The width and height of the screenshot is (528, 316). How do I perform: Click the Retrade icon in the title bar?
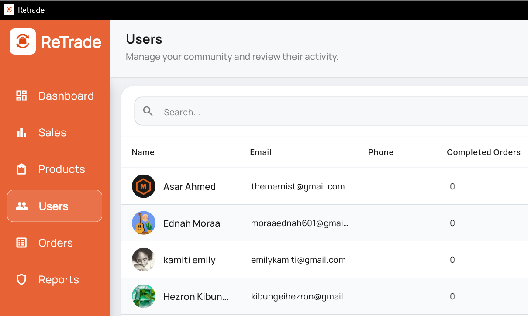[9, 10]
